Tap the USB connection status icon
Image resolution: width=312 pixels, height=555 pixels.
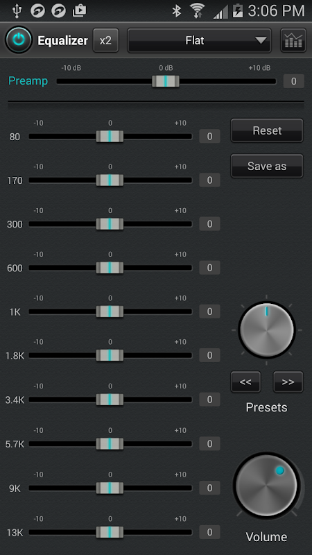[16, 10]
